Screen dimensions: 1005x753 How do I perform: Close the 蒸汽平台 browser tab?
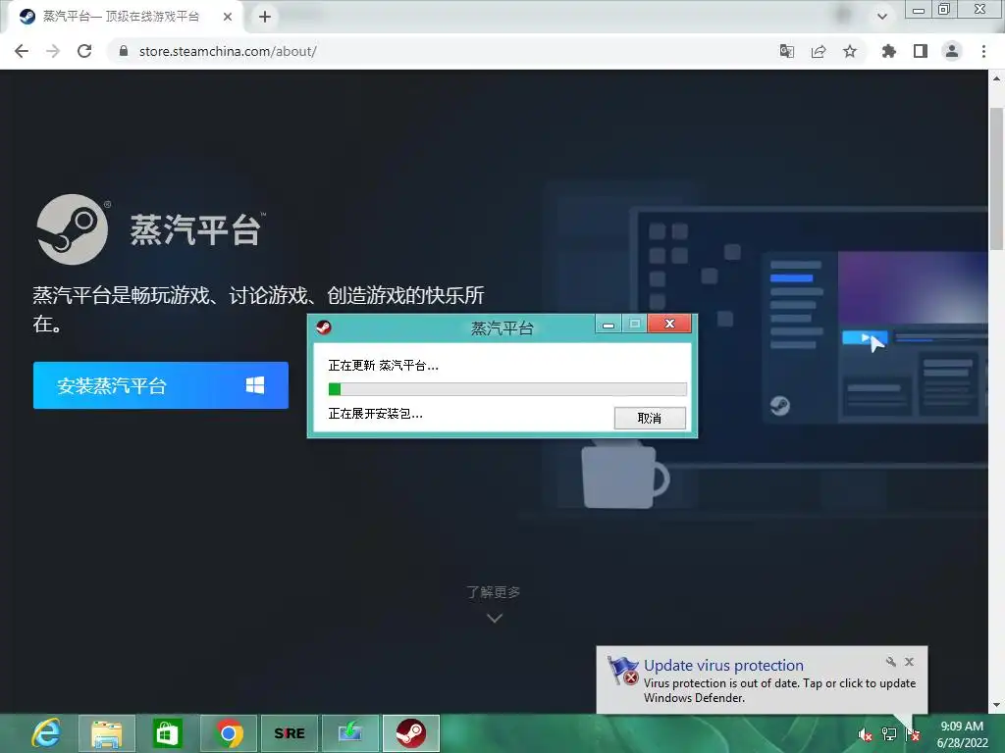[x=228, y=17]
